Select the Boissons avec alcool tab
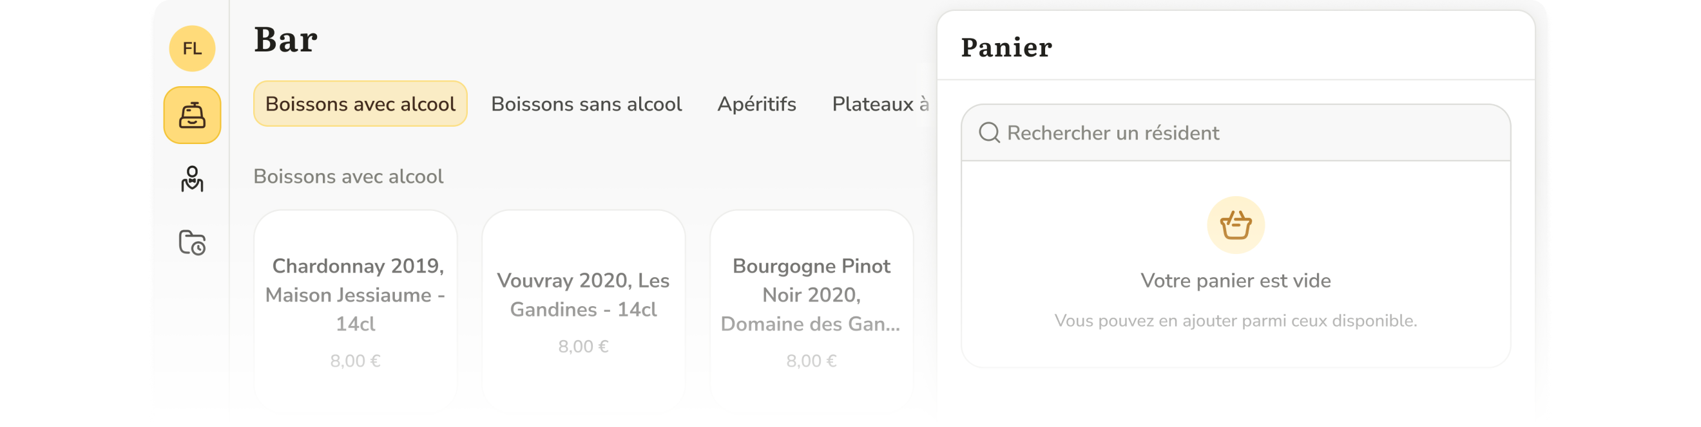This screenshot has width=1701, height=427. coord(360,104)
